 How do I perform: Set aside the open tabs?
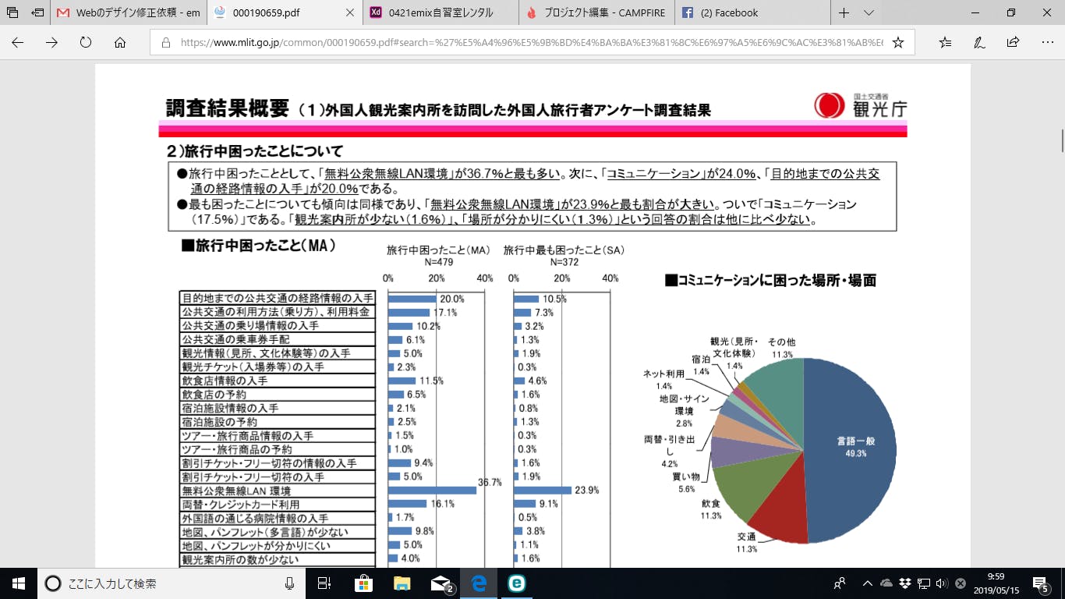point(37,12)
